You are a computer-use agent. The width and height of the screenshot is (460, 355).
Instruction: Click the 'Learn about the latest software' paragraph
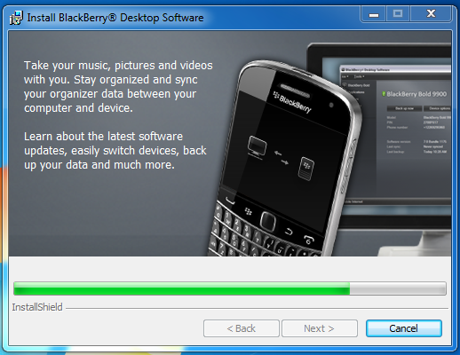click(x=115, y=151)
